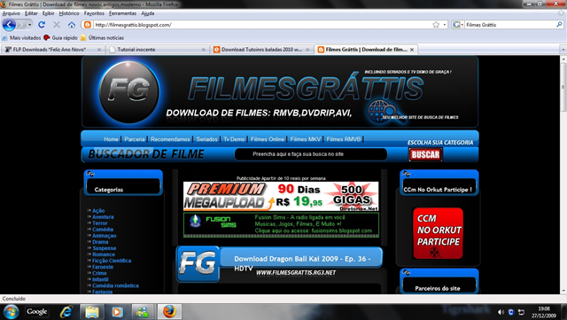The image size is (567, 320).
Task: Click the Premium Megaupload advertisement banner
Action: tap(281, 197)
